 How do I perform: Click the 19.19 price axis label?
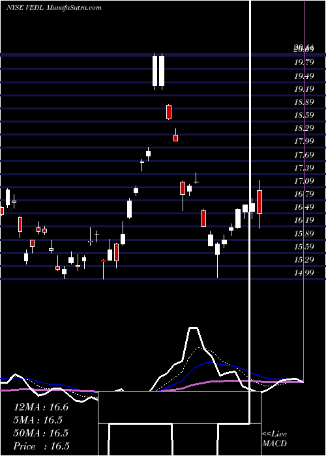pos(304,89)
